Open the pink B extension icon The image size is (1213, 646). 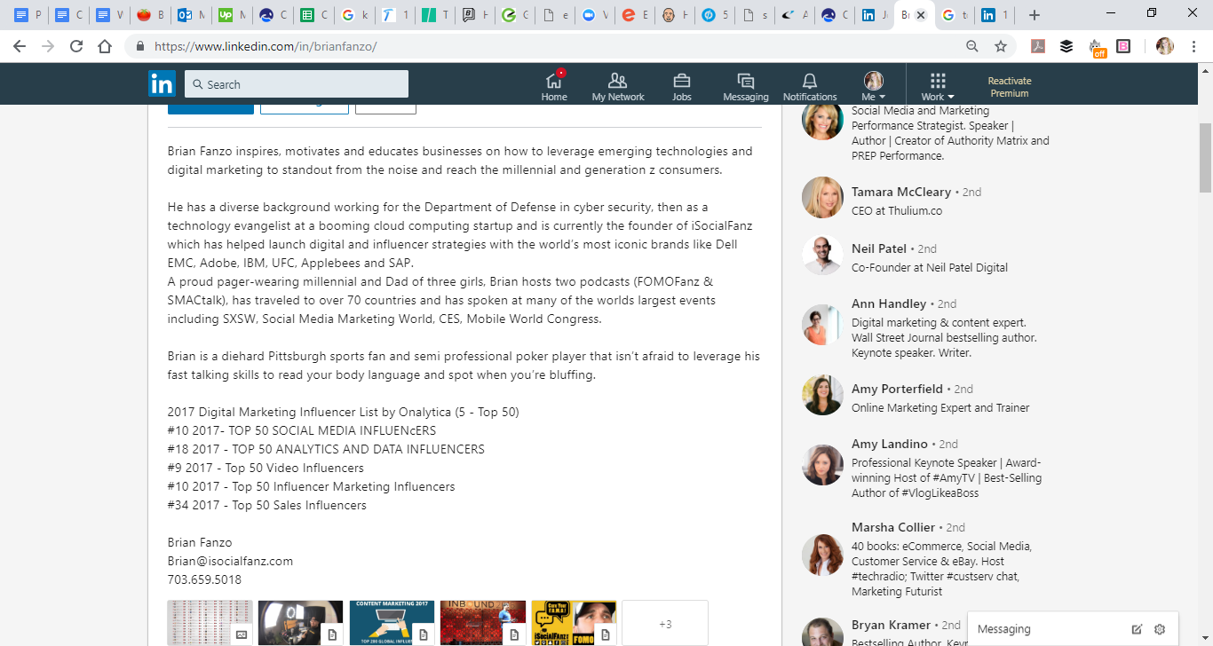[x=1123, y=46]
